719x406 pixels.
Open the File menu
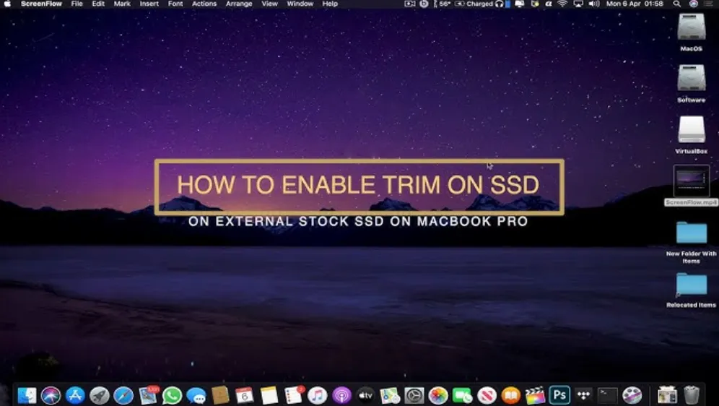(77, 4)
